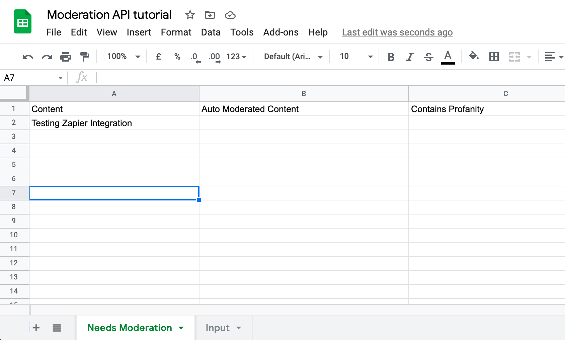Viewport: 565px width, 340px height.
Task: Select column C header
Action: 487,94
